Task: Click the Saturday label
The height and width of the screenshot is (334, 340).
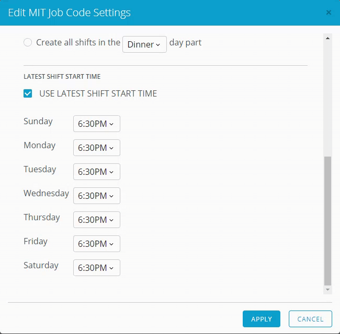Action: [41, 266]
